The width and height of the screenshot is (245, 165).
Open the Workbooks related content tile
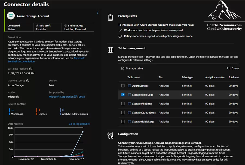coord(16,112)
